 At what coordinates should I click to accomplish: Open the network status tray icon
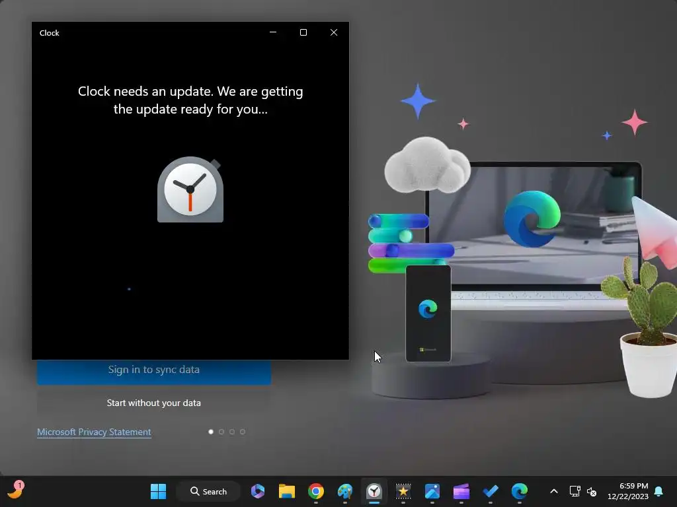(x=575, y=491)
